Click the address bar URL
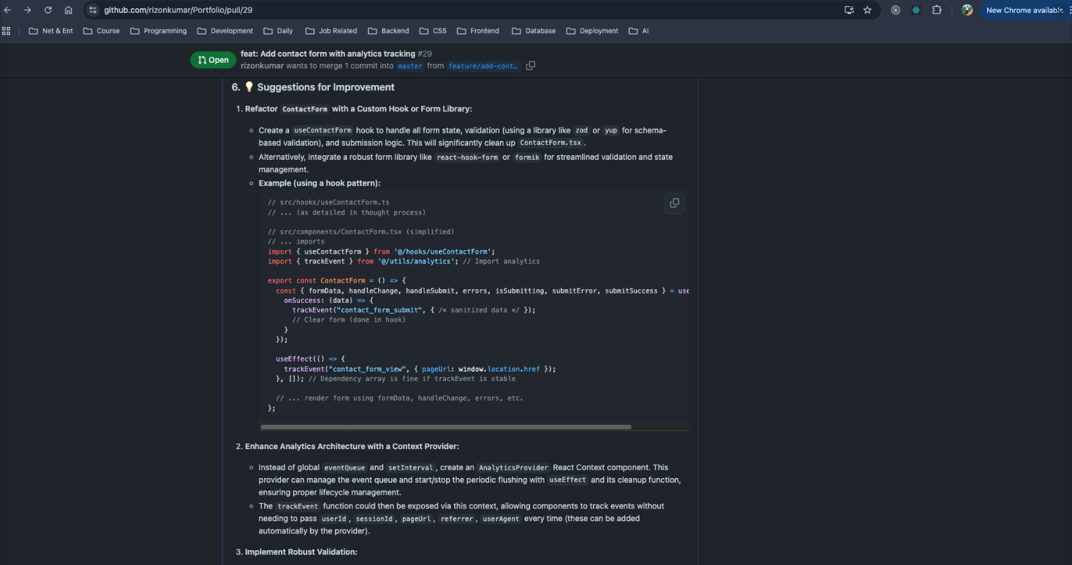 pyautogui.click(x=178, y=10)
